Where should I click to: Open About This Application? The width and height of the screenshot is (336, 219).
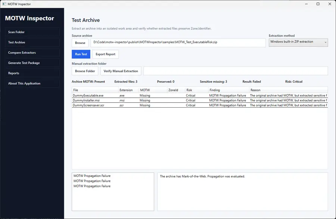32,83
